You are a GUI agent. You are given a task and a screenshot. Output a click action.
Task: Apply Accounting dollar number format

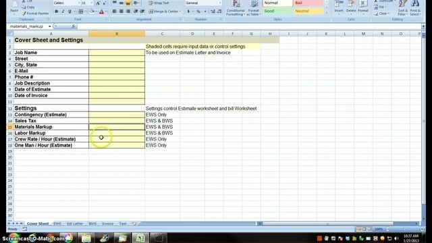click(x=188, y=11)
